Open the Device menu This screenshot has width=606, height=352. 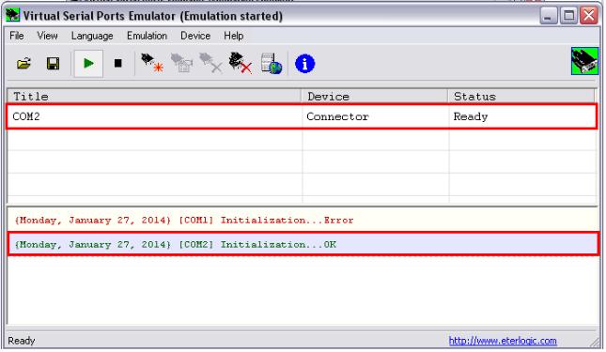[x=195, y=36]
